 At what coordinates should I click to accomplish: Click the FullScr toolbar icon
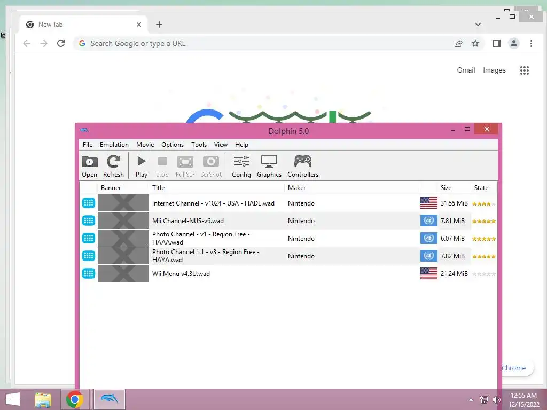pos(185,166)
